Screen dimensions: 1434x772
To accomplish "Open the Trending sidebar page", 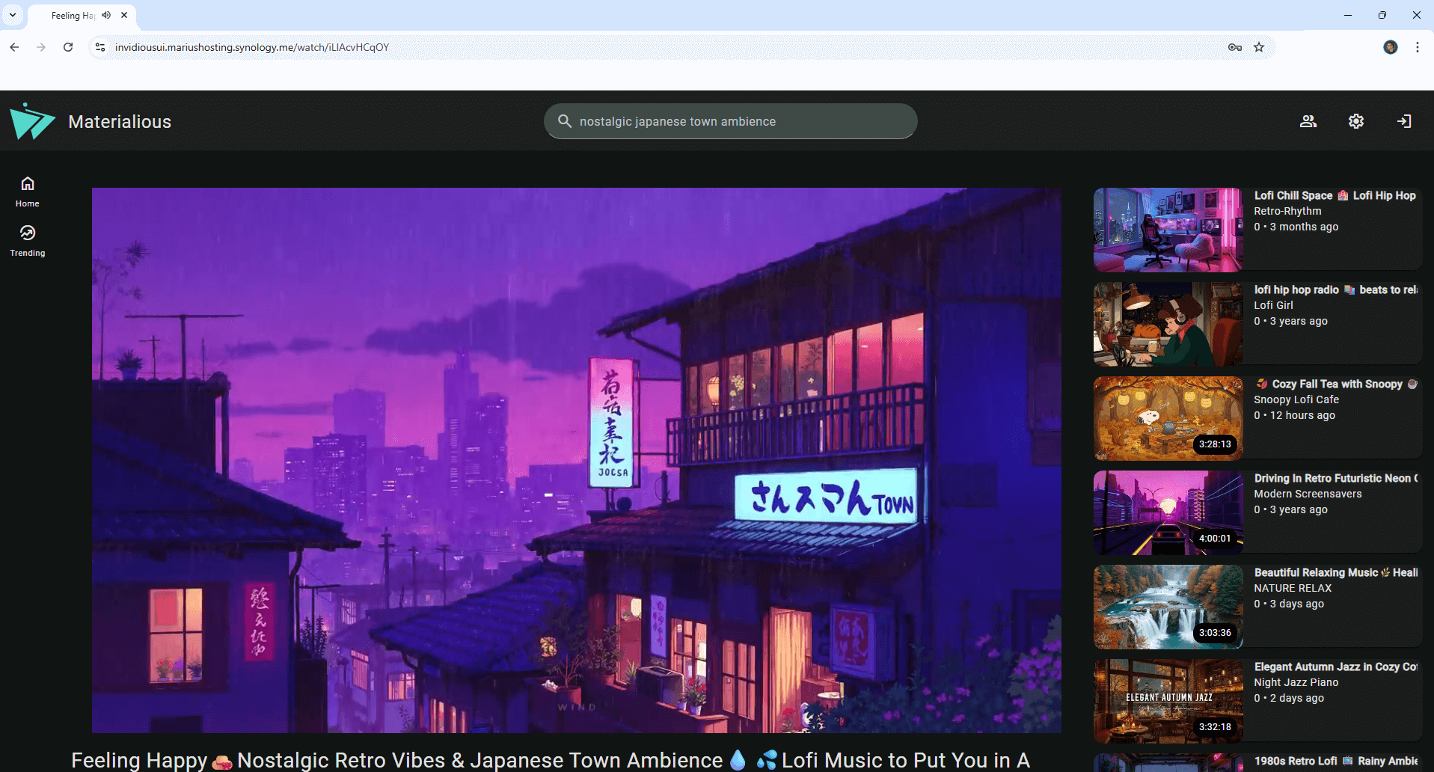I will click(28, 241).
